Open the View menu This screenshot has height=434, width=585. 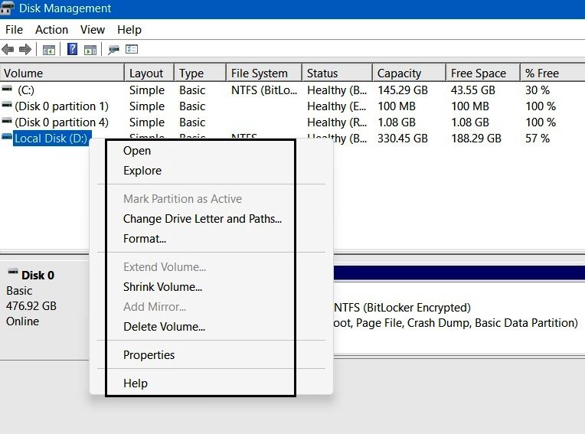pos(93,29)
